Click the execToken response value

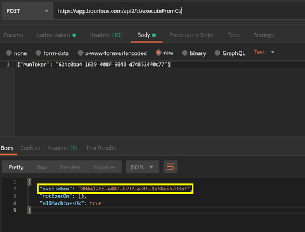click(x=134, y=189)
